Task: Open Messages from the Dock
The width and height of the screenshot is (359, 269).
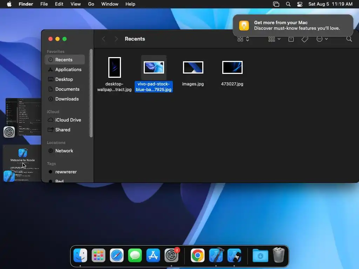Action: [135, 255]
